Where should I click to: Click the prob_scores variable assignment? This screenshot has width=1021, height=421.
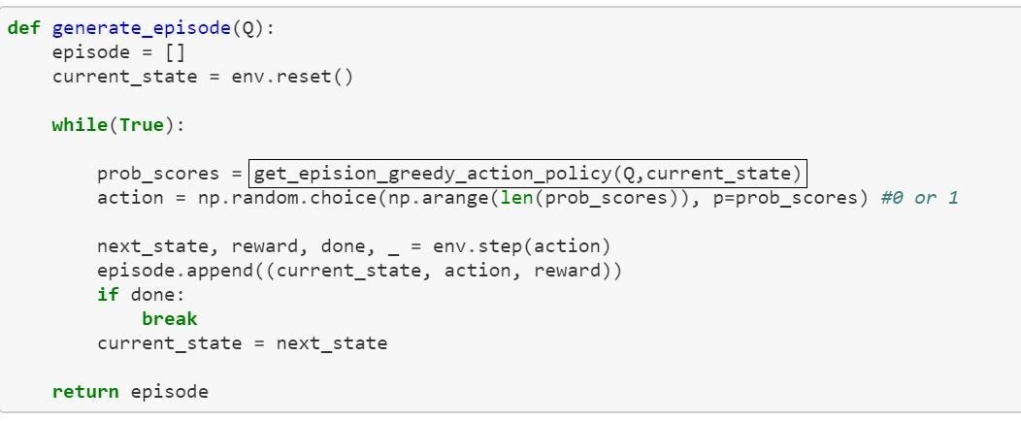158,174
